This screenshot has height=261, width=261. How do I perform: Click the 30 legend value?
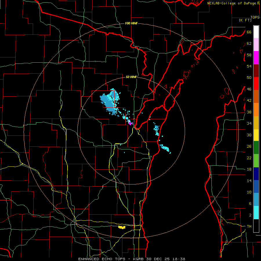pyautogui.click(x=249, y=135)
